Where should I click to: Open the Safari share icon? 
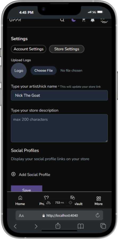click(x=58, y=226)
